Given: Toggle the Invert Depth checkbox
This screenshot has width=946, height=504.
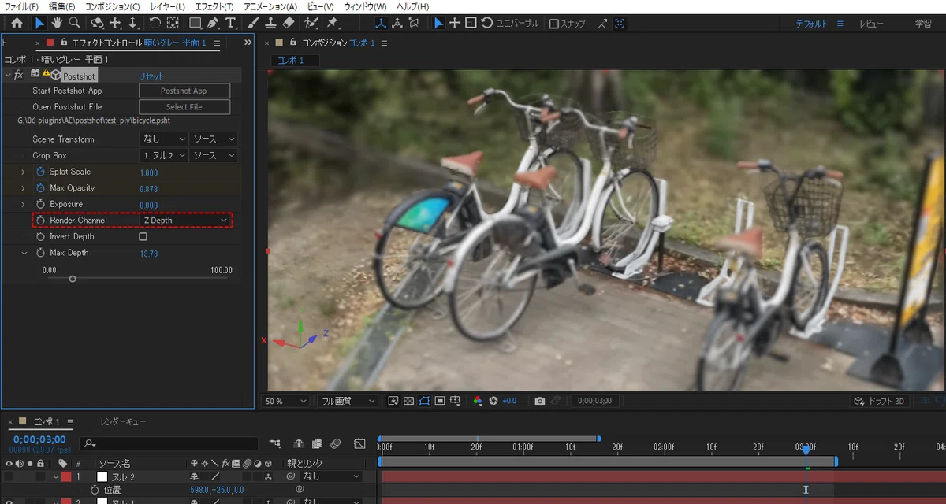Looking at the screenshot, I should pyautogui.click(x=143, y=236).
